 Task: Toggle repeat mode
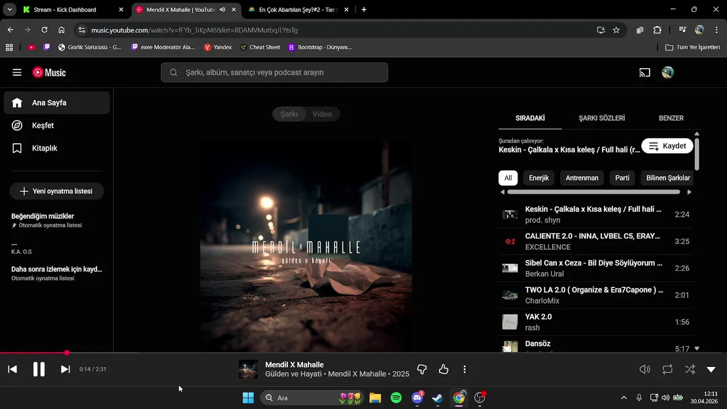pyautogui.click(x=667, y=369)
